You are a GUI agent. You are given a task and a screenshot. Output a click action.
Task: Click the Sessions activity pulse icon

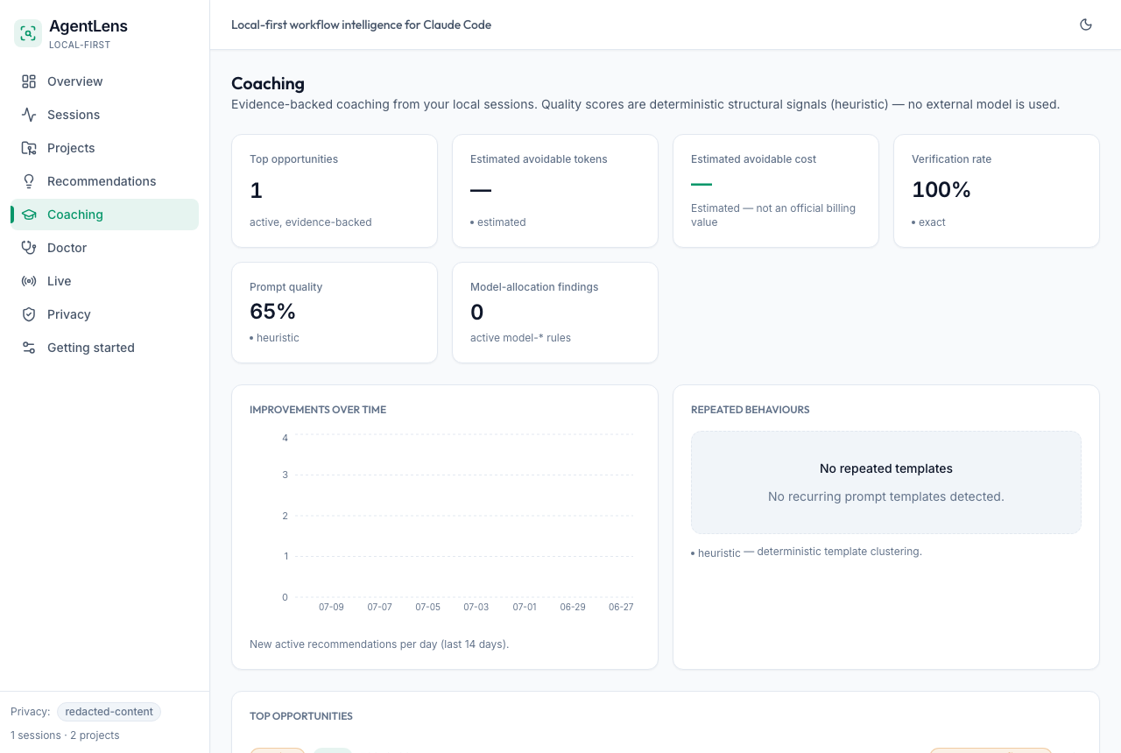click(29, 115)
